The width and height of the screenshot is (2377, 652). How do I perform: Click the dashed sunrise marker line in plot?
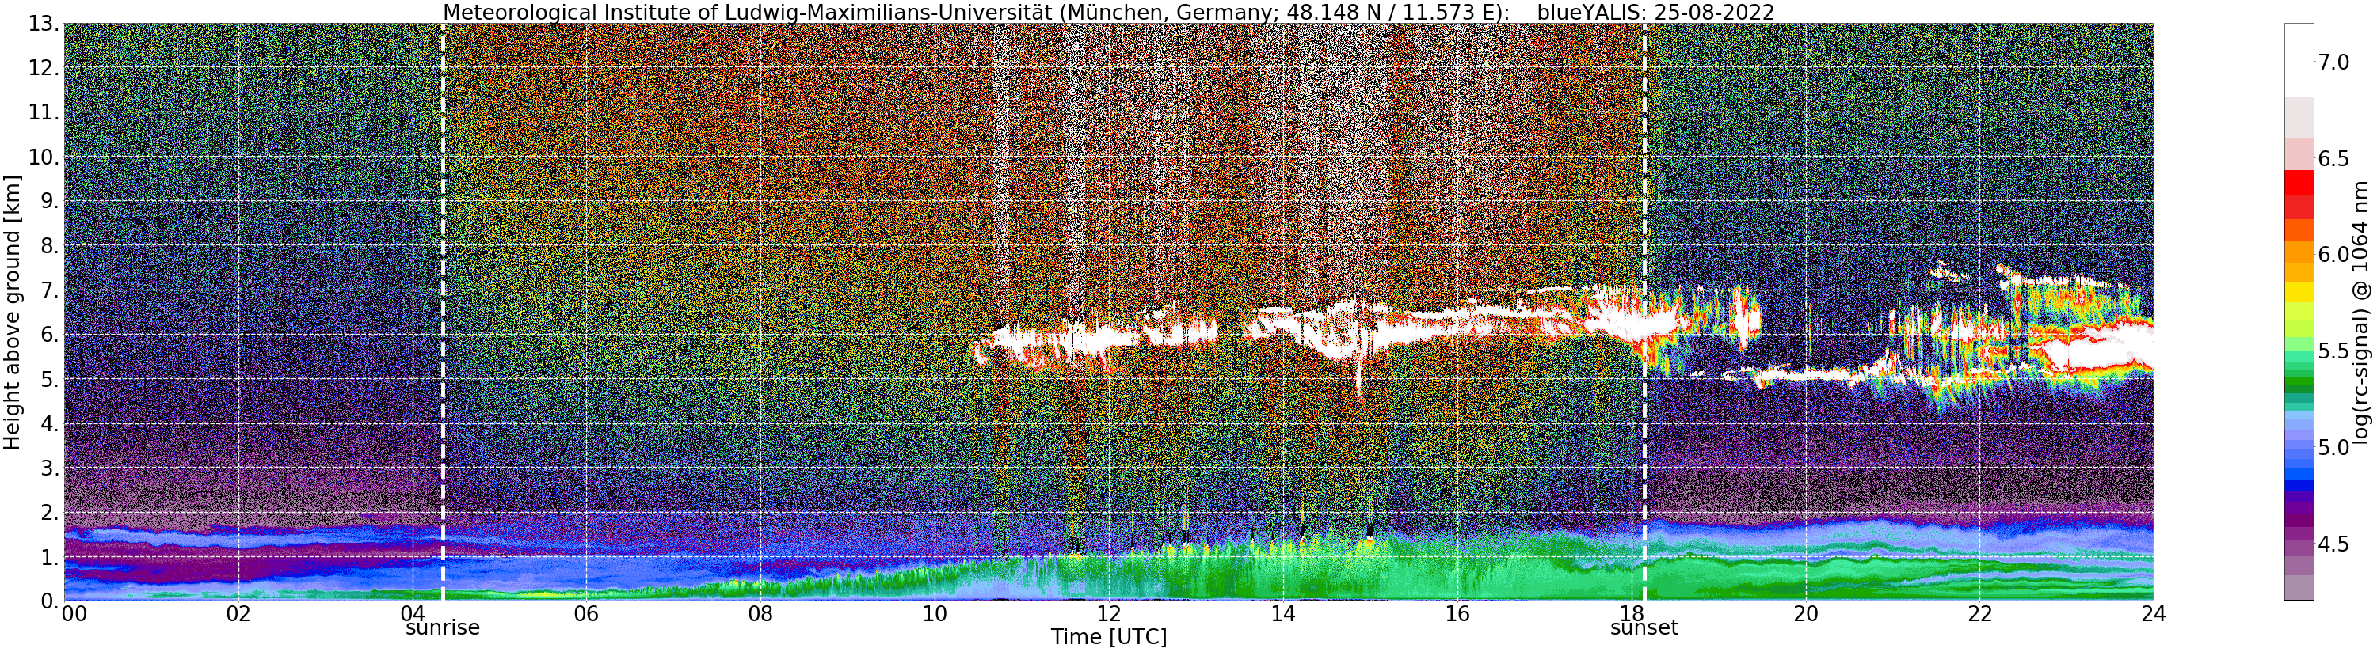pyautogui.click(x=443, y=312)
